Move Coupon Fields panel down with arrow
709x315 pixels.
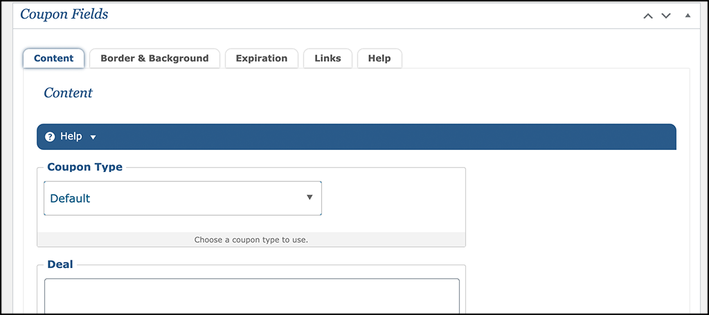coord(666,16)
